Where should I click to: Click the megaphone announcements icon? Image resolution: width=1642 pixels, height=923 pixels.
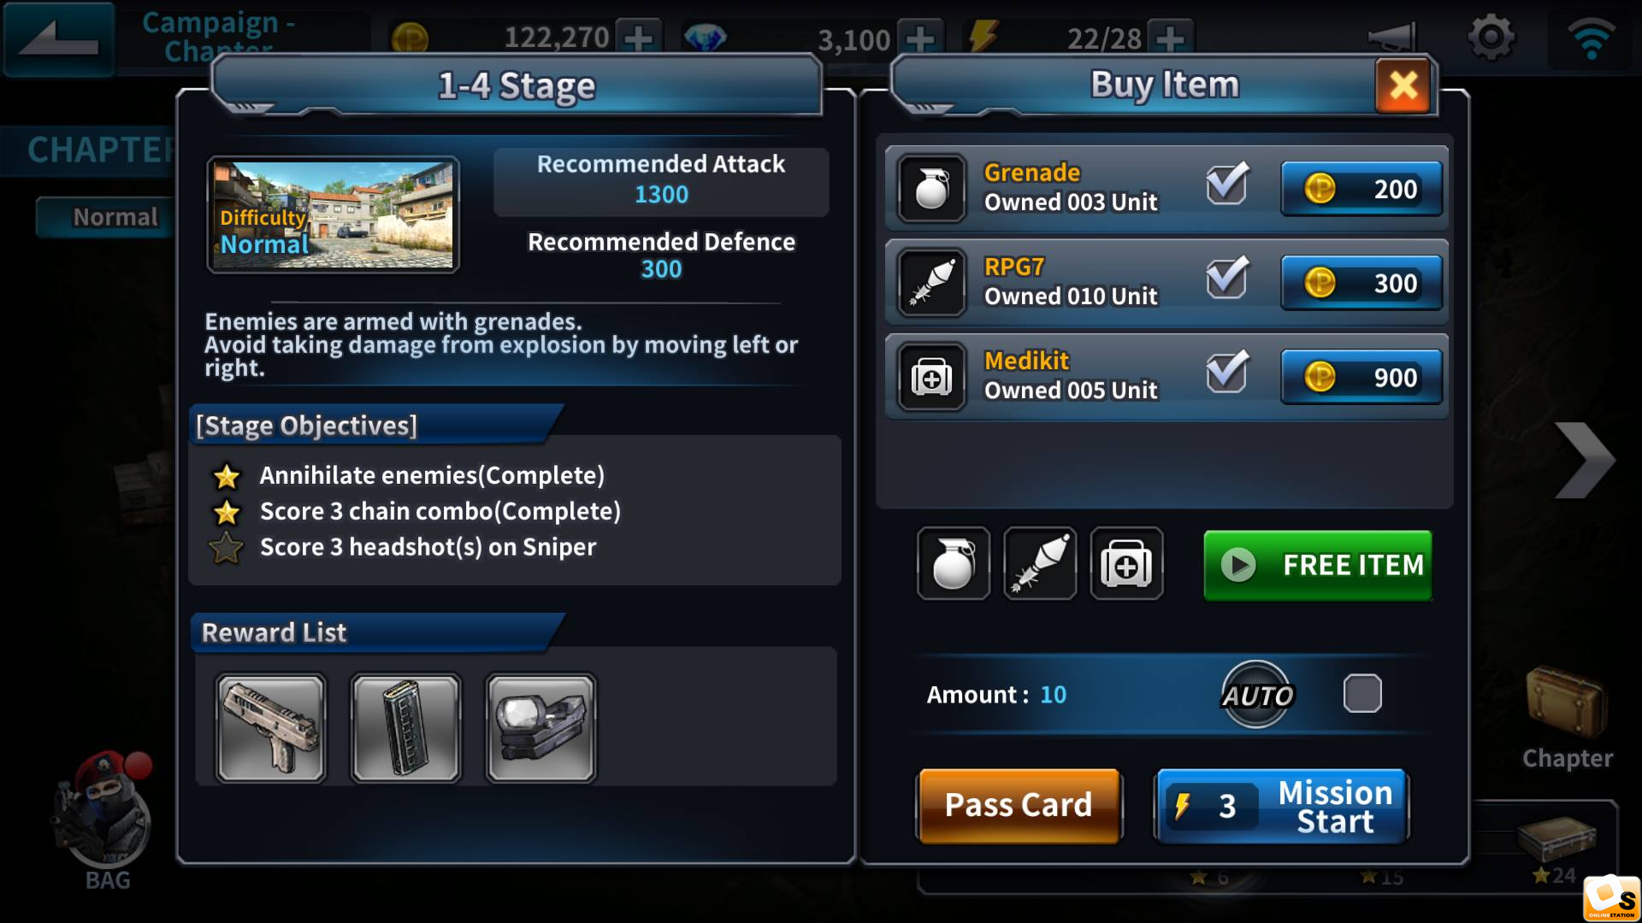[x=1392, y=38]
